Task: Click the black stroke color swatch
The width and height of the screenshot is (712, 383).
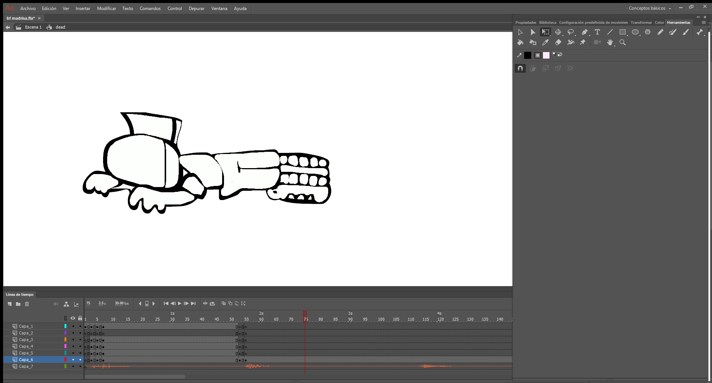Action: 527,55
